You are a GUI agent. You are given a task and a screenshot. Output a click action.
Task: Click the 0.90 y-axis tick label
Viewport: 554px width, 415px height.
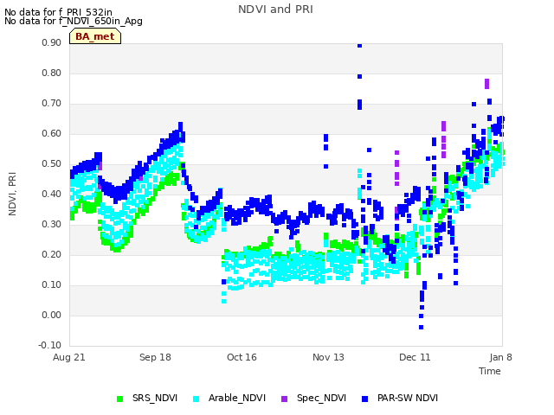click(51, 42)
